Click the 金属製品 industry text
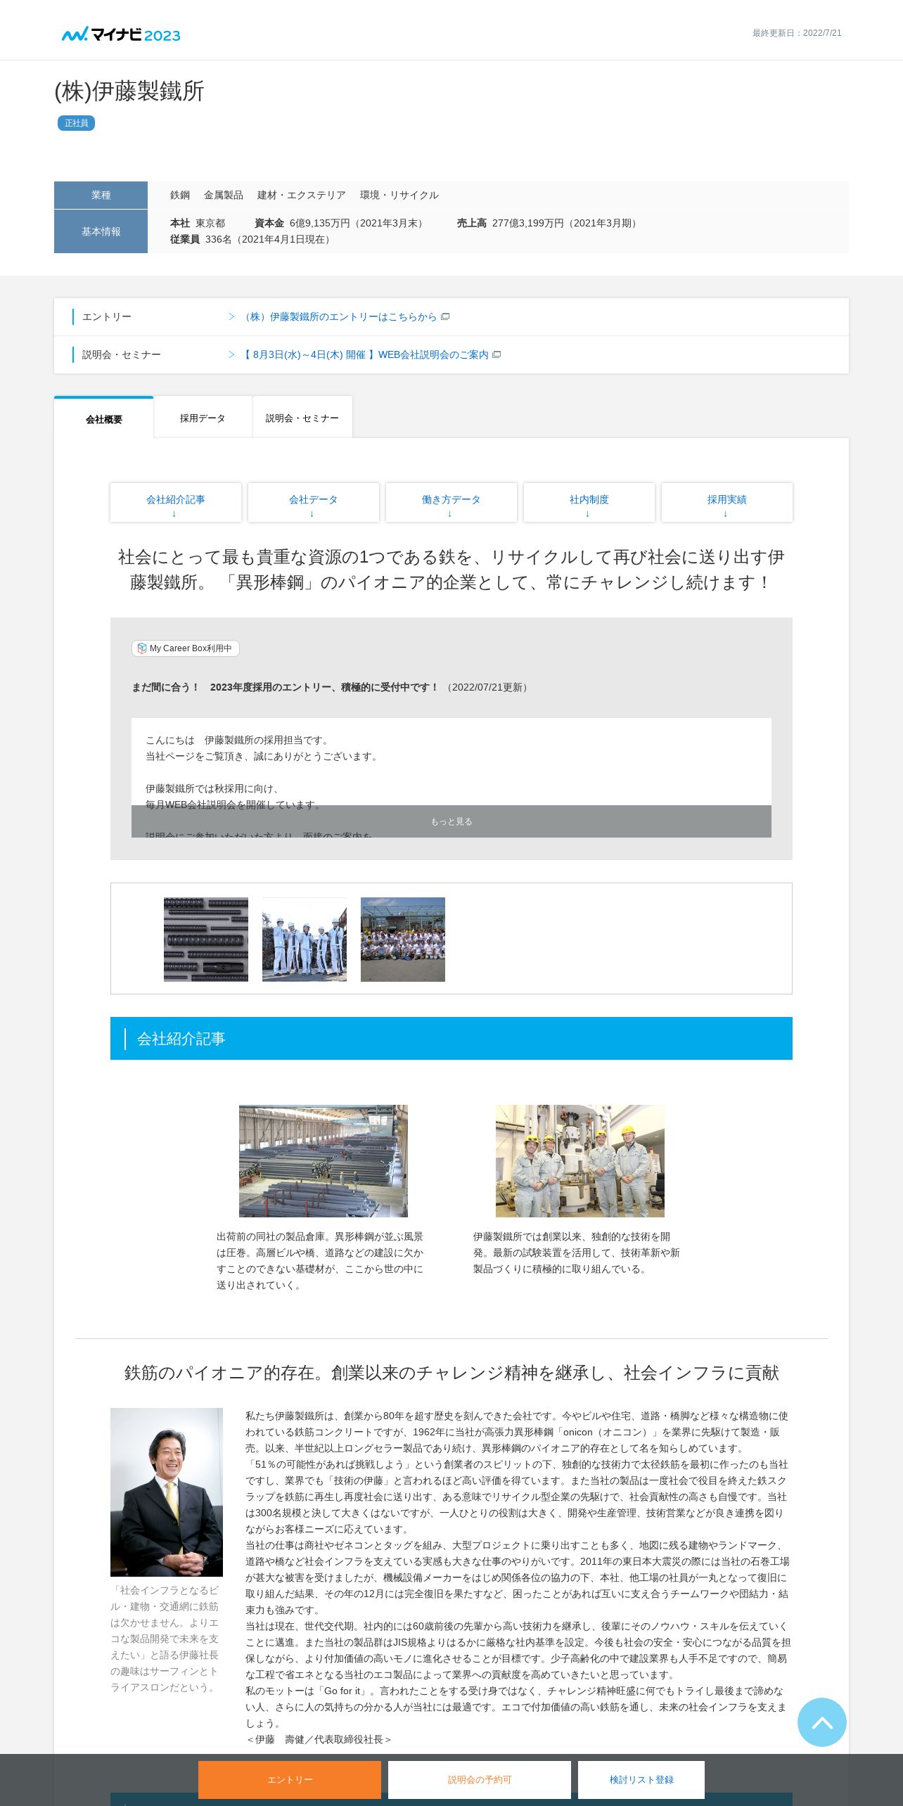The image size is (903, 1806). coord(224,196)
